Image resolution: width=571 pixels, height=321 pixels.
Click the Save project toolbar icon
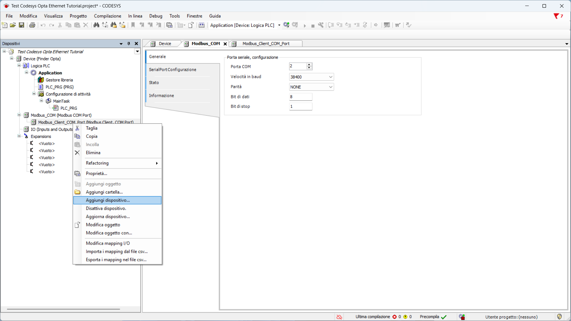click(x=21, y=25)
